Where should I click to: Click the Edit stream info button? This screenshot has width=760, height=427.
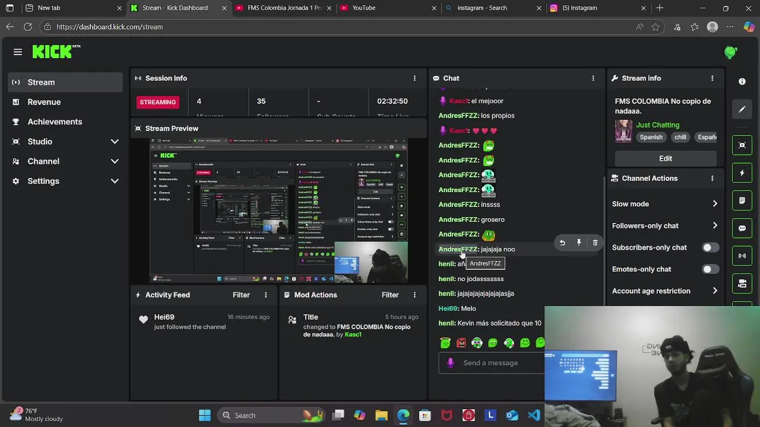point(666,158)
